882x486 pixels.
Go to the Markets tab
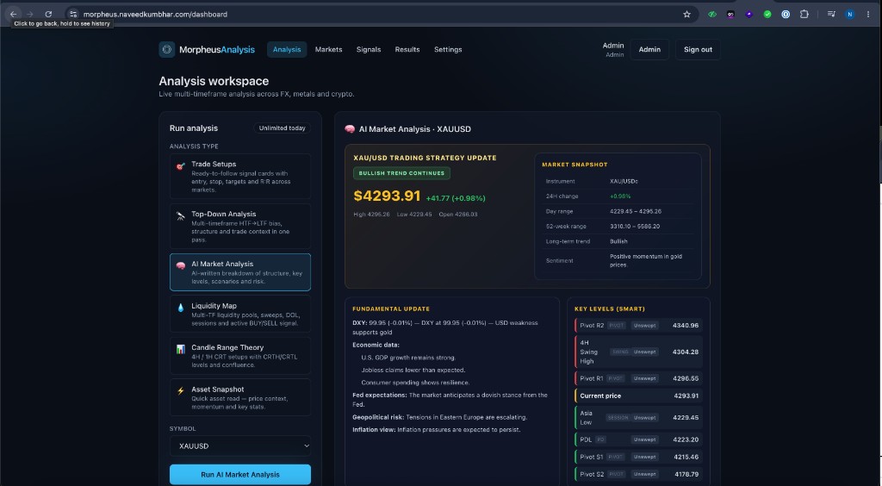coord(328,49)
